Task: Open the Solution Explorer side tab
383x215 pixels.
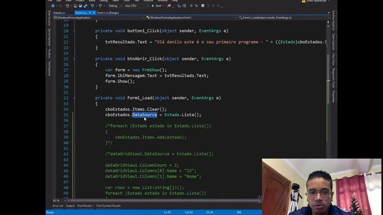Action: pos(333,21)
